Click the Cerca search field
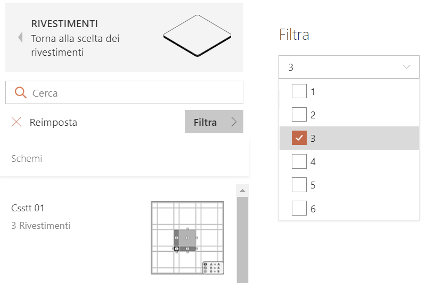Image resolution: width=434 pixels, height=283 pixels. coord(124,92)
